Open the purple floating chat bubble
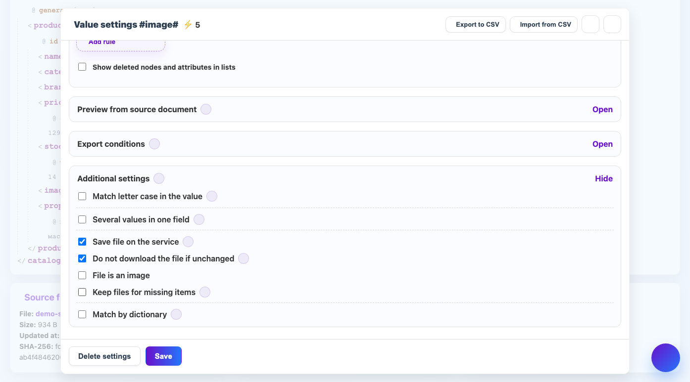The height and width of the screenshot is (382, 690). pyautogui.click(x=666, y=358)
